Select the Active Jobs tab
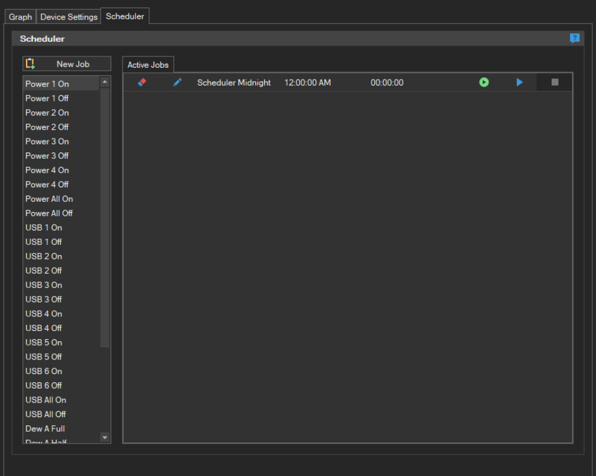The height and width of the screenshot is (476, 596). click(148, 65)
